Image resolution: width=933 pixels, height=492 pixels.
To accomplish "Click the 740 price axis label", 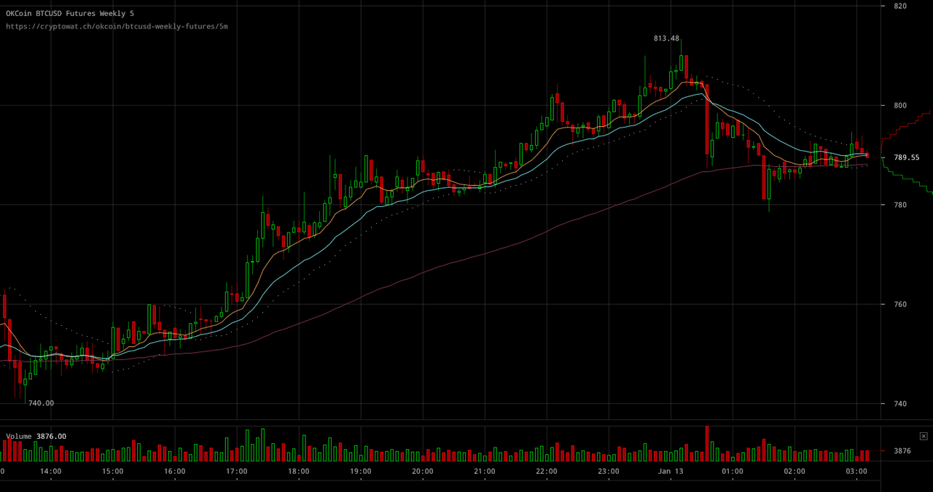I will click(x=899, y=403).
